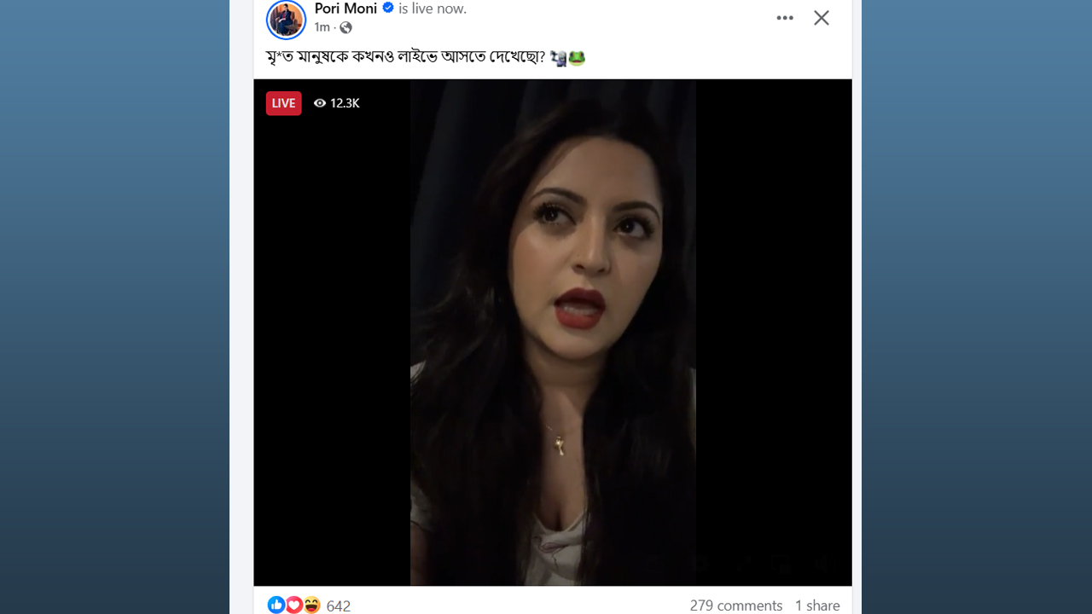Image resolution: width=1092 pixels, height=614 pixels.
Task: Click the 1m post timestamp
Action: tap(322, 27)
